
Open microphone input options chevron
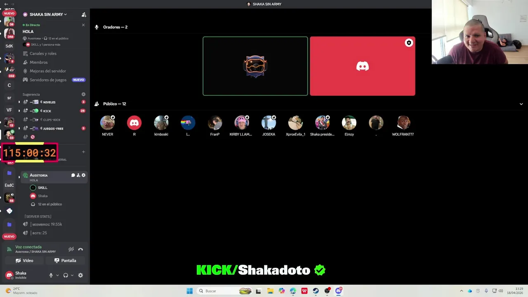point(57,275)
